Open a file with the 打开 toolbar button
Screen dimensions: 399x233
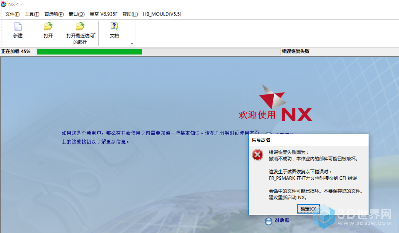tap(48, 30)
